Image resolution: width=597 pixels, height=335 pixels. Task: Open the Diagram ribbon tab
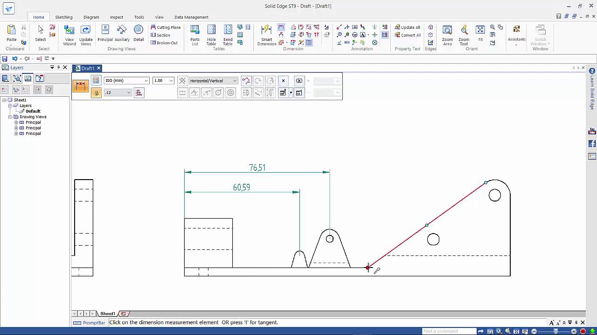pos(91,17)
